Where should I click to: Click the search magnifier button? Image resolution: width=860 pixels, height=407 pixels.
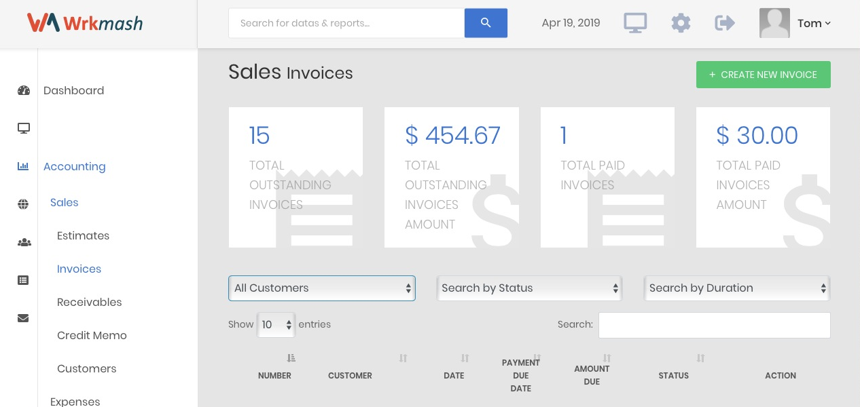tap(486, 22)
